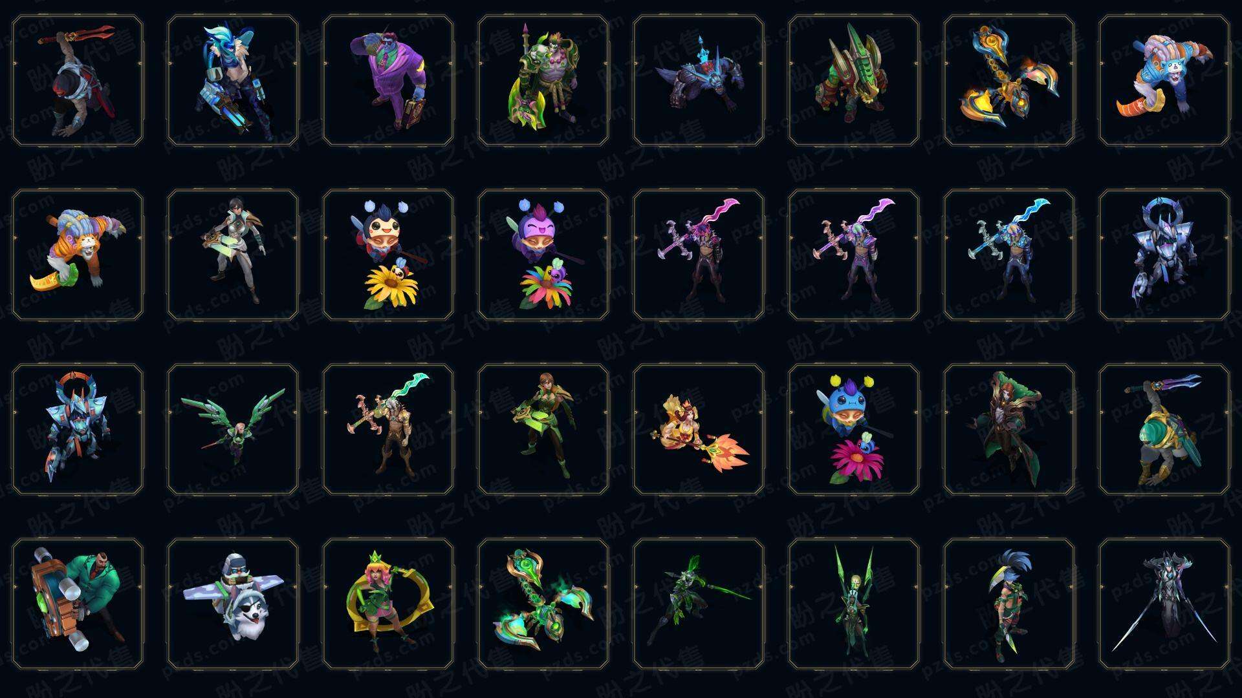
Task: Choose the character with spread green wings
Action: (x=233, y=429)
